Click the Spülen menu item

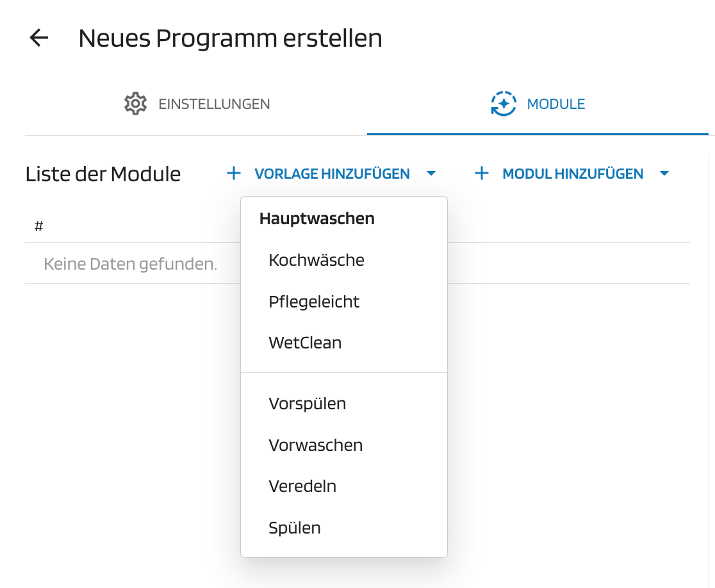click(295, 528)
